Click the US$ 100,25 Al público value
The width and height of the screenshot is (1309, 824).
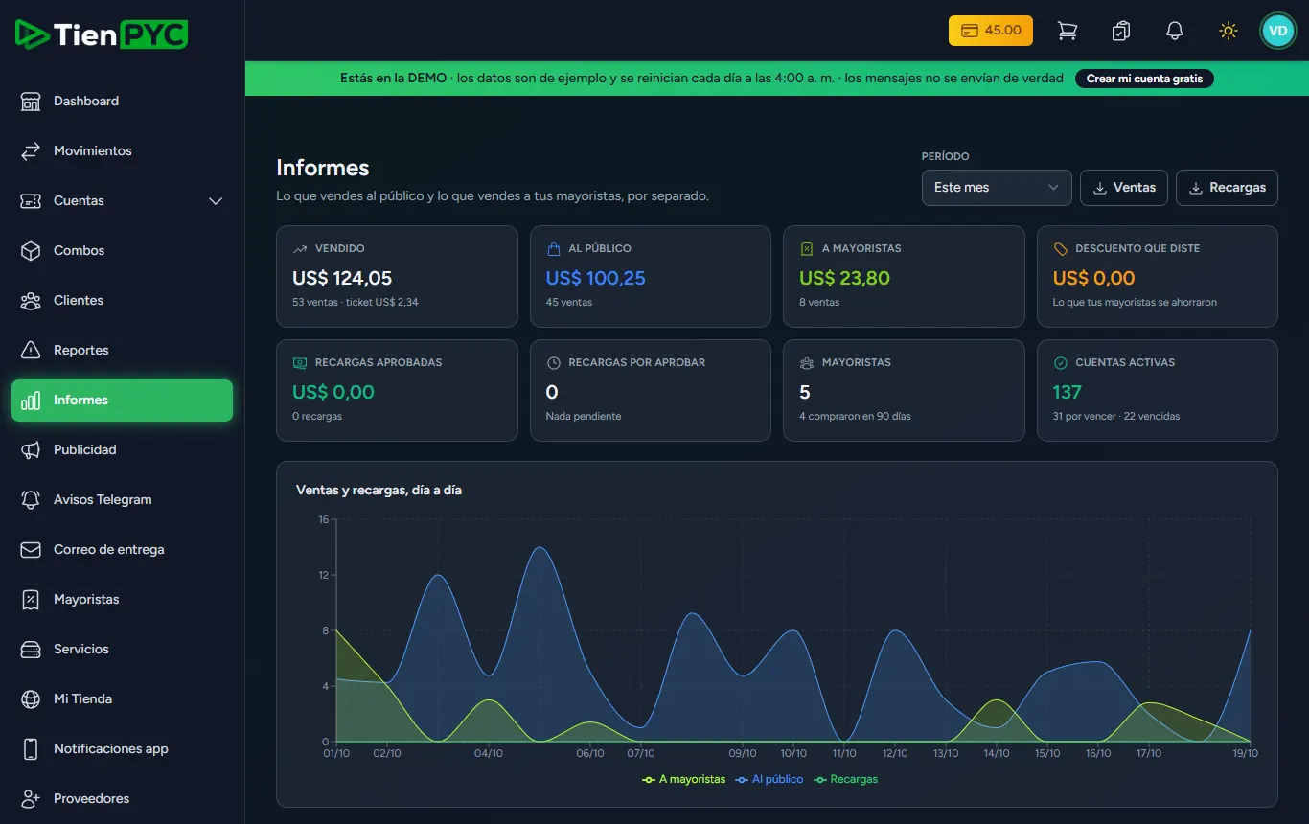(596, 279)
